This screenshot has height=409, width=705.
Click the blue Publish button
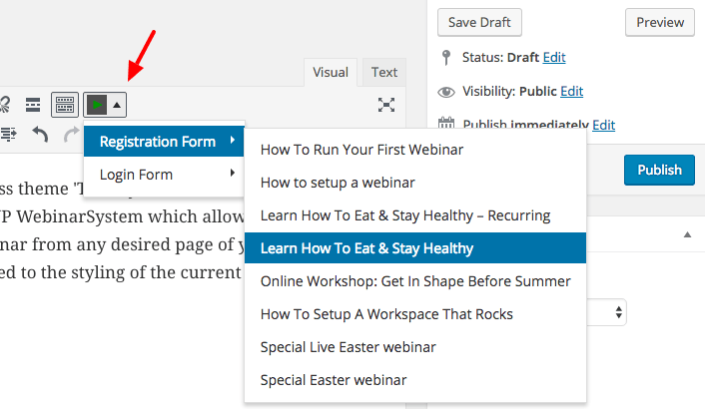[659, 171]
